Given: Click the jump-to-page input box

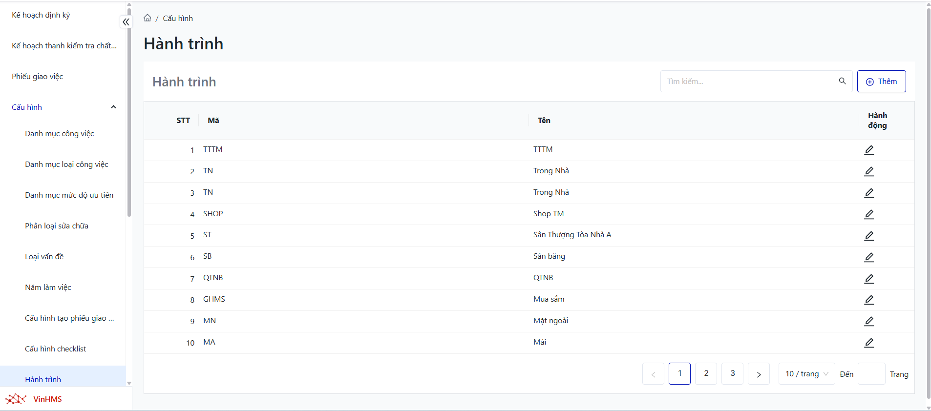Looking at the screenshot, I should coord(871,374).
